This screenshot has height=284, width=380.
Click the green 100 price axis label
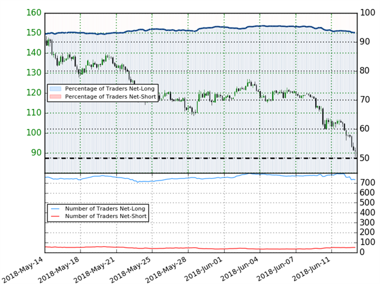(34, 133)
